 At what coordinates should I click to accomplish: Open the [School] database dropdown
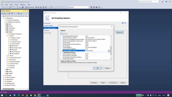pyautogui.click(x=88, y=7)
